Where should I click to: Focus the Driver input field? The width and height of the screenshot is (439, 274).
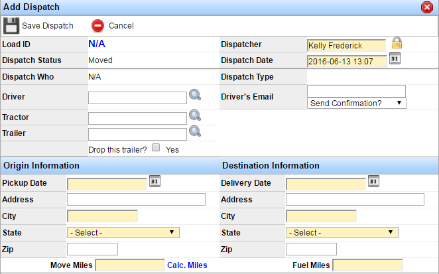pyautogui.click(x=137, y=98)
